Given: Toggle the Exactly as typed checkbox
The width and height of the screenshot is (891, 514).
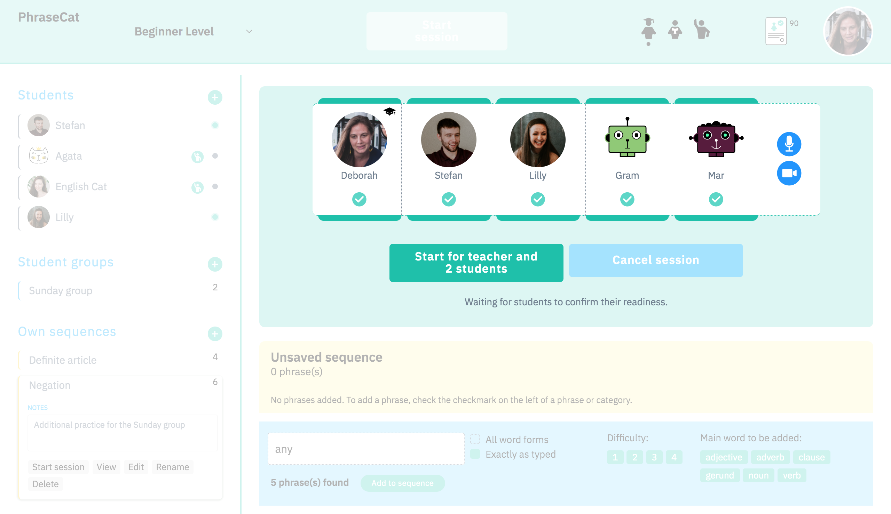Looking at the screenshot, I should tap(475, 454).
